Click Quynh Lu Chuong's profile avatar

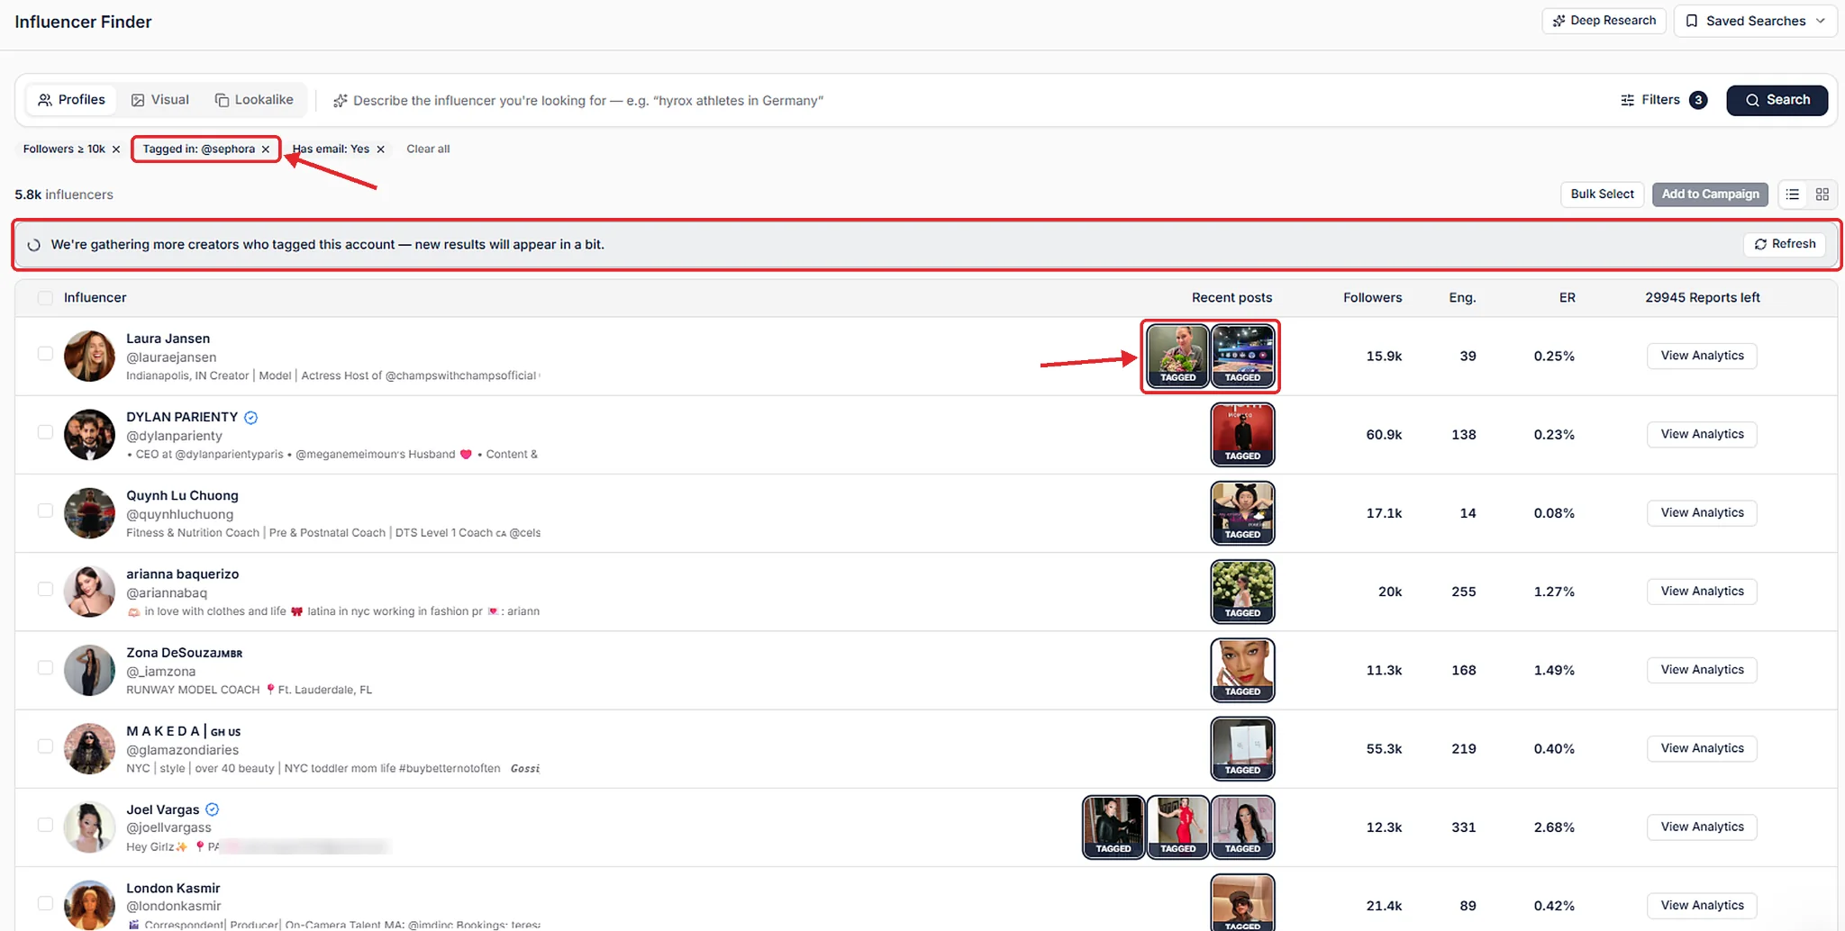[x=89, y=512]
